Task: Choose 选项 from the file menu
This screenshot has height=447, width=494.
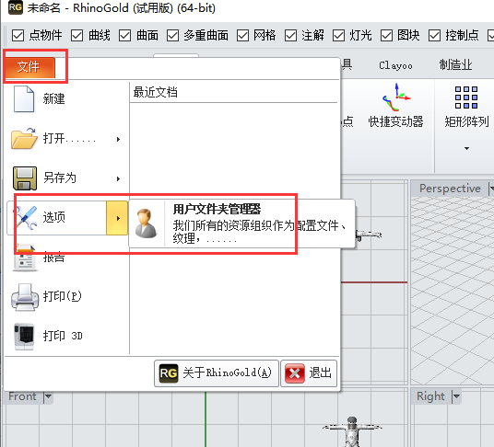Action: click(57, 218)
